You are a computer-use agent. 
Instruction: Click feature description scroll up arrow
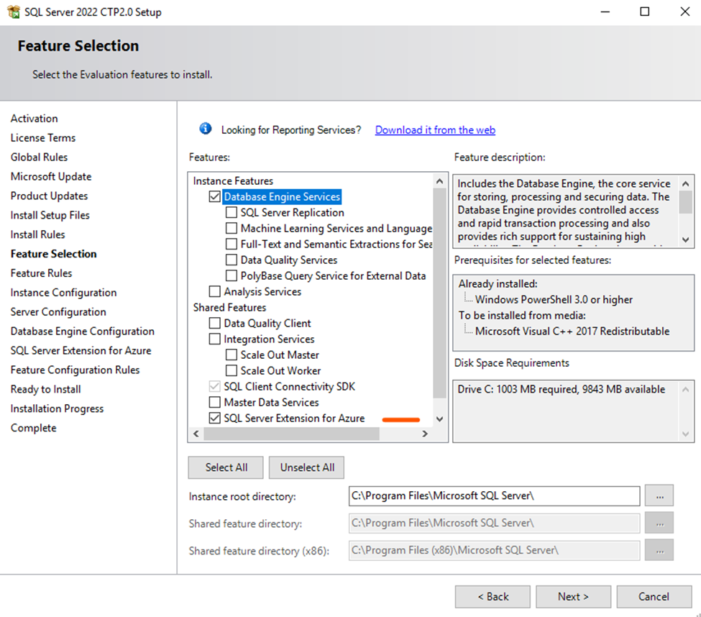(685, 183)
